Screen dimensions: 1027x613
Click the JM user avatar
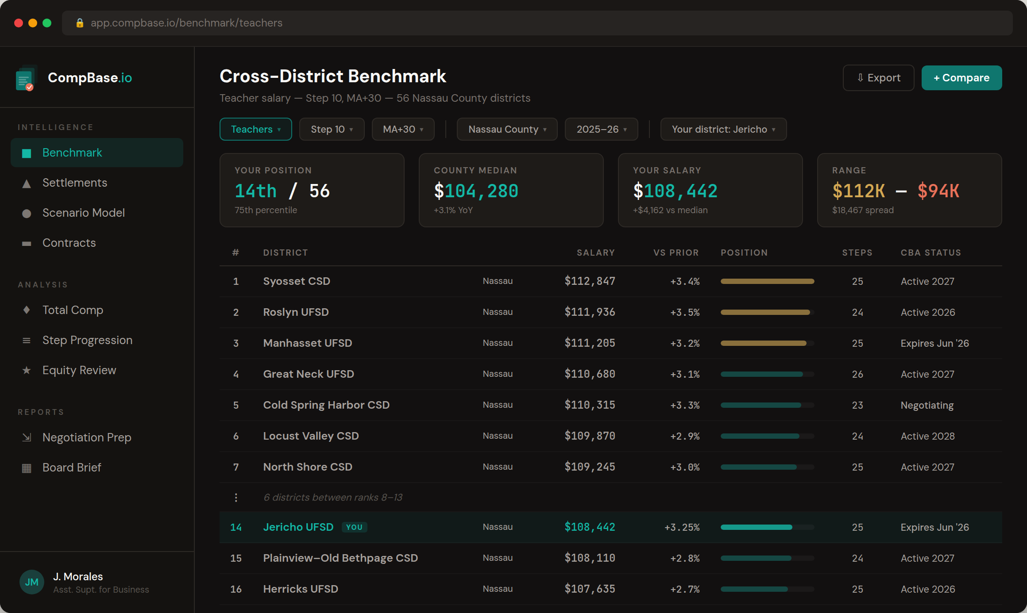coord(31,582)
